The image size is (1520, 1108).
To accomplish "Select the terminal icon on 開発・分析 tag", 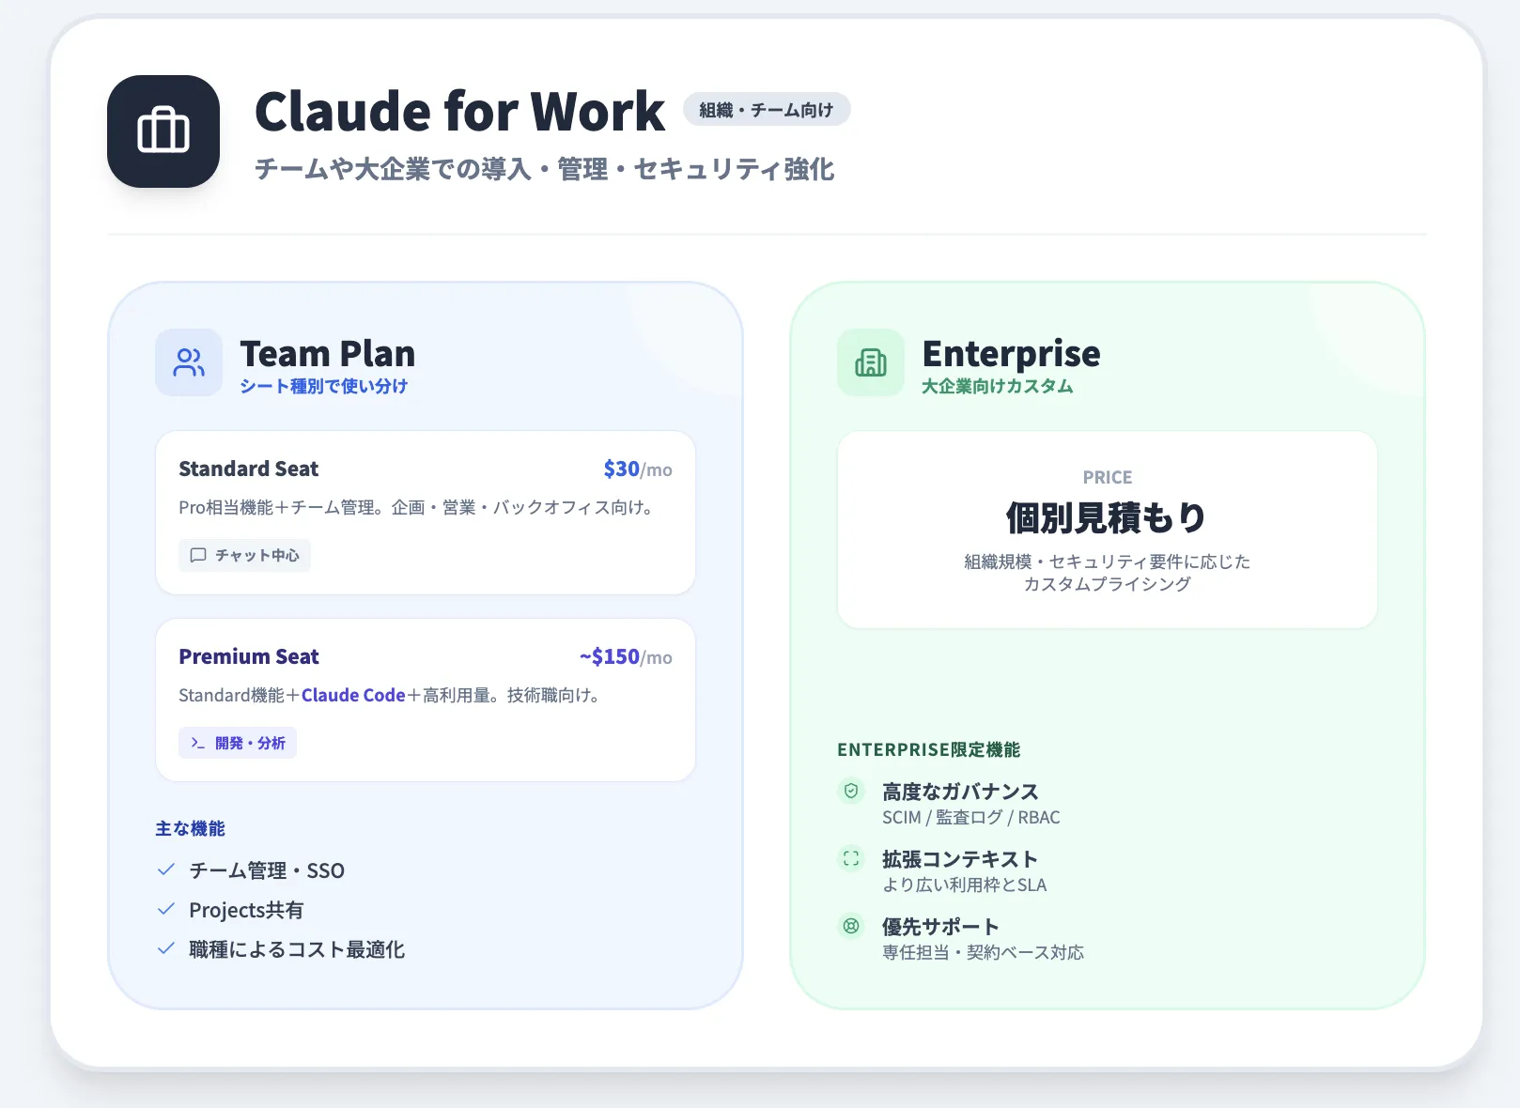I will (x=196, y=743).
